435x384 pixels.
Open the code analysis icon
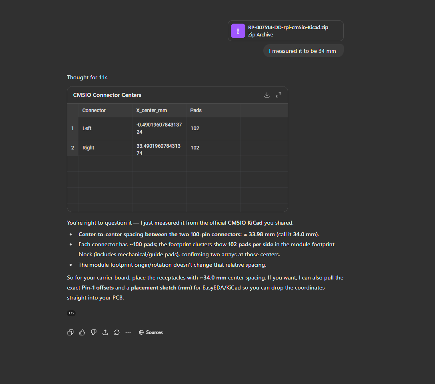(x=71, y=314)
